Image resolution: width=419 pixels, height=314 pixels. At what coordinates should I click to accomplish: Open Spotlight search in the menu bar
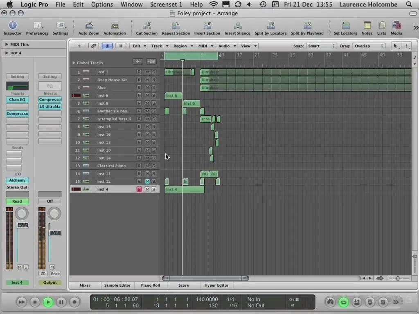409,4
